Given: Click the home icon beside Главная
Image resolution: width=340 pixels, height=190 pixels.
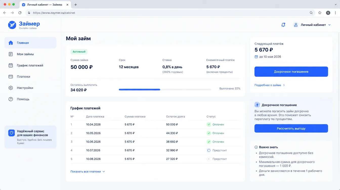Looking at the screenshot, I should [x=11, y=43].
